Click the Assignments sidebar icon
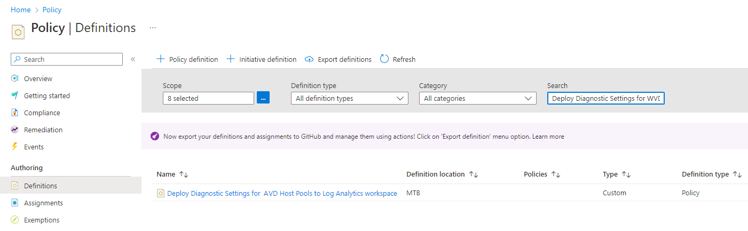Viewport: 748px width, 231px height. pyautogui.click(x=15, y=203)
